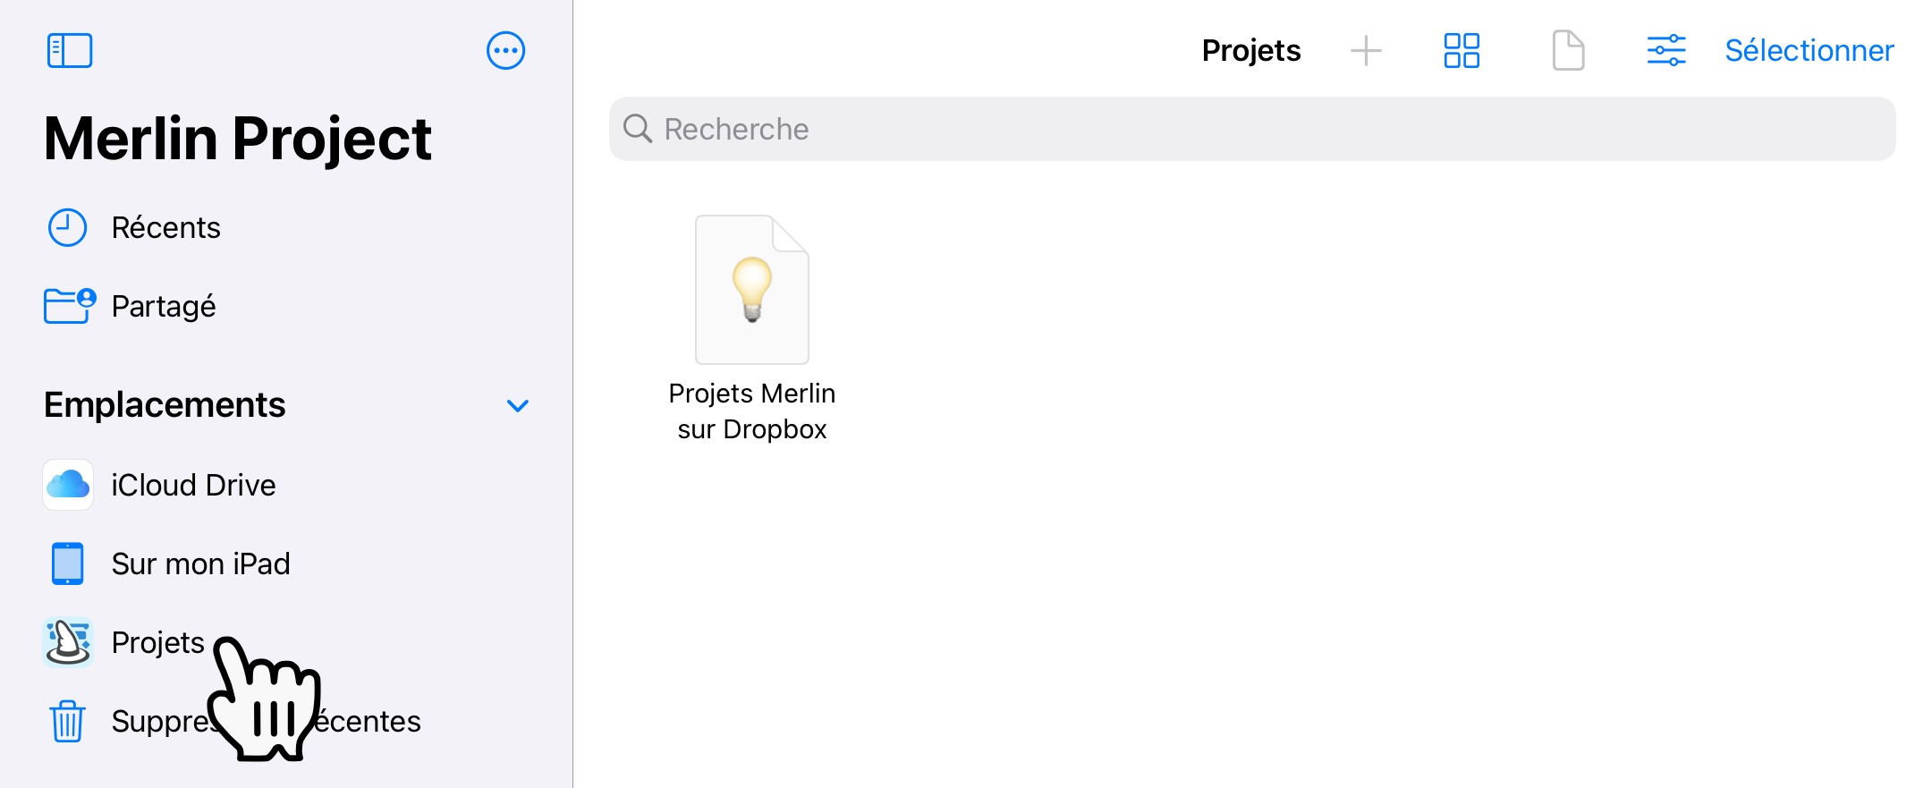Switch to grid view layout

(1462, 51)
